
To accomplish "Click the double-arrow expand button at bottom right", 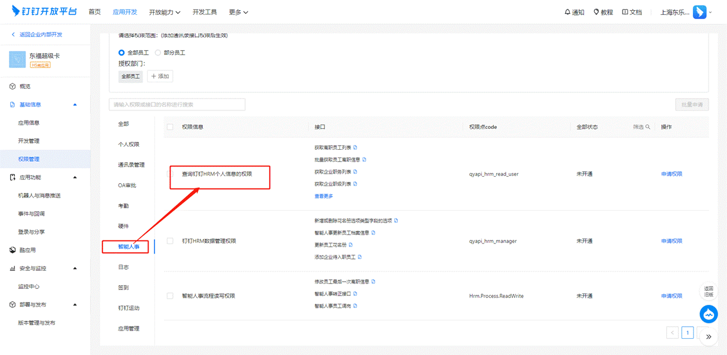I will [709, 337].
